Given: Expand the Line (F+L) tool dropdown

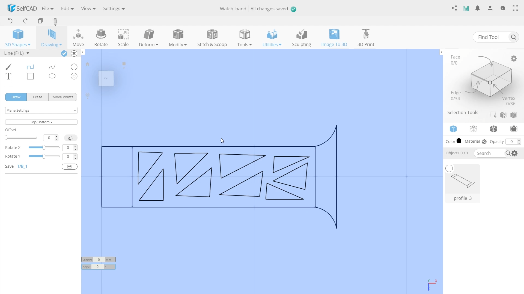Looking at the screenshot, I should (x=28, y=53).
